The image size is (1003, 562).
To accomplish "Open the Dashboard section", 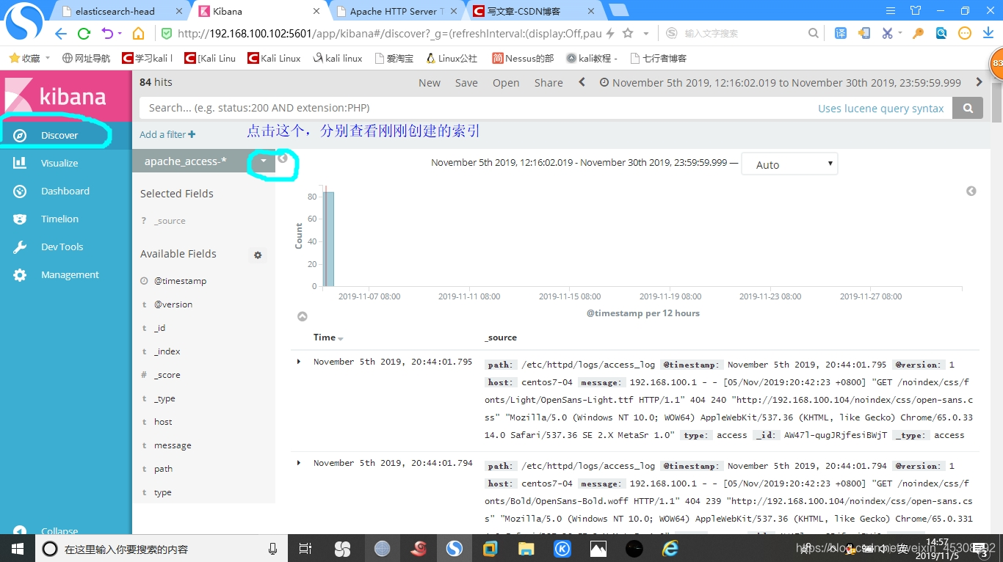I will (x=65, y=191).
